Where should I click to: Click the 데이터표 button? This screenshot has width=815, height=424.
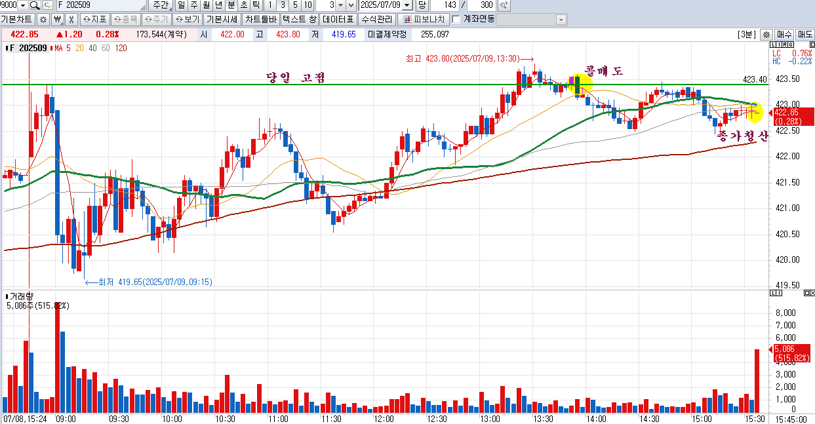click(338, 20)
